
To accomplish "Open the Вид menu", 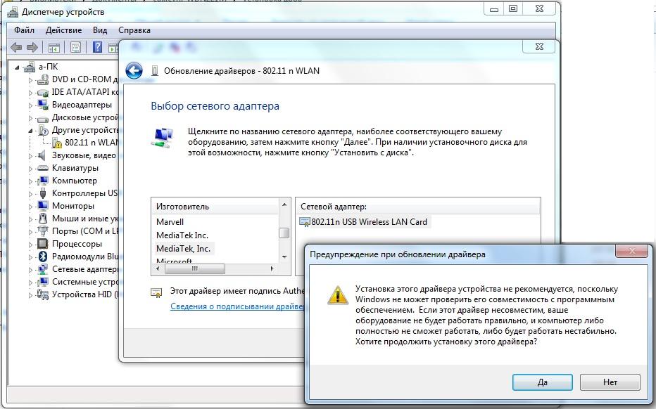I will click(100, 30).
